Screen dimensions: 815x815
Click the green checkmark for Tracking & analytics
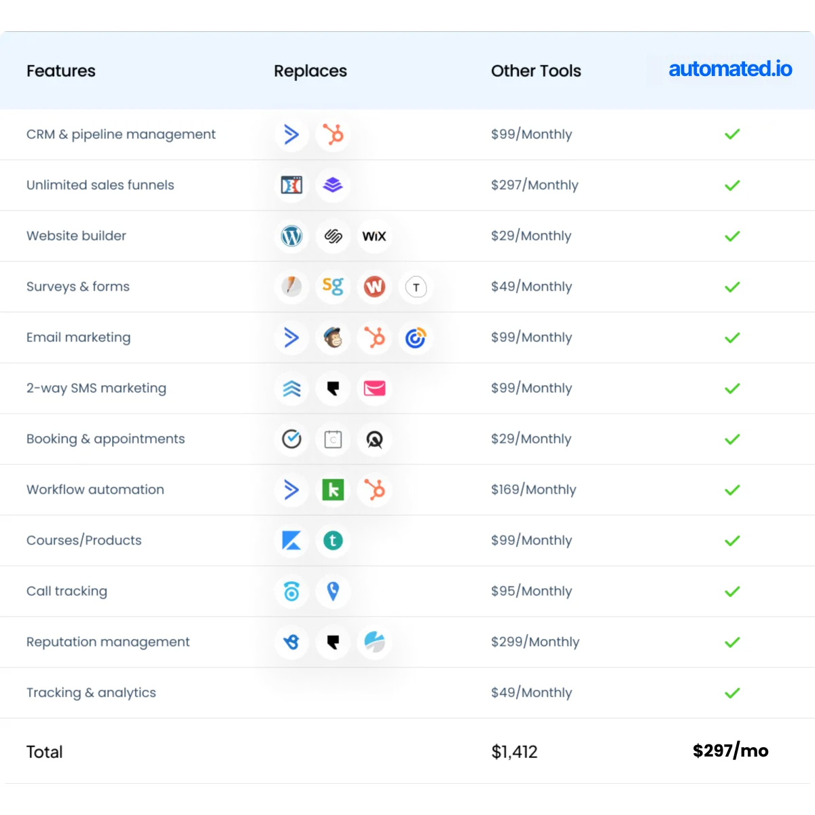click(732, 693)
